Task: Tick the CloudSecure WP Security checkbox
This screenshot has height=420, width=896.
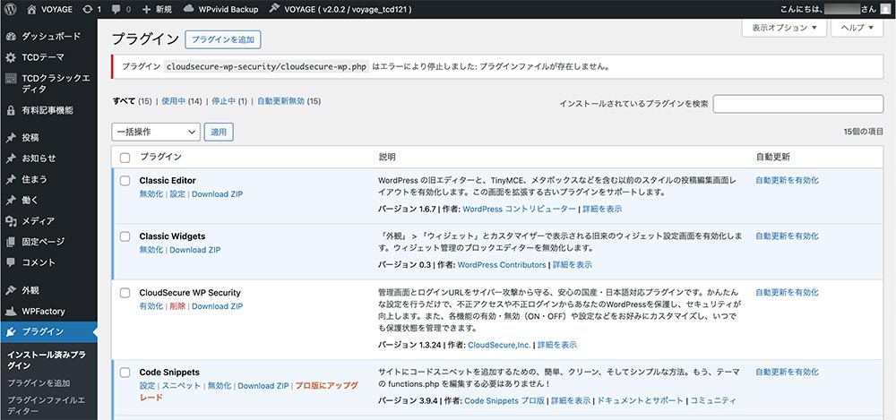Action: click(125, 293)
